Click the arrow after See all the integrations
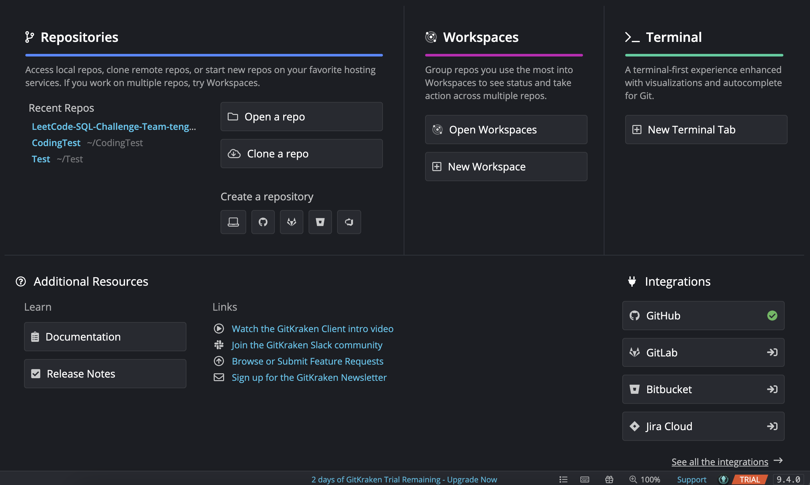This screenshot has width=810, height=485. pyautogui.click(x=778, y=460)
